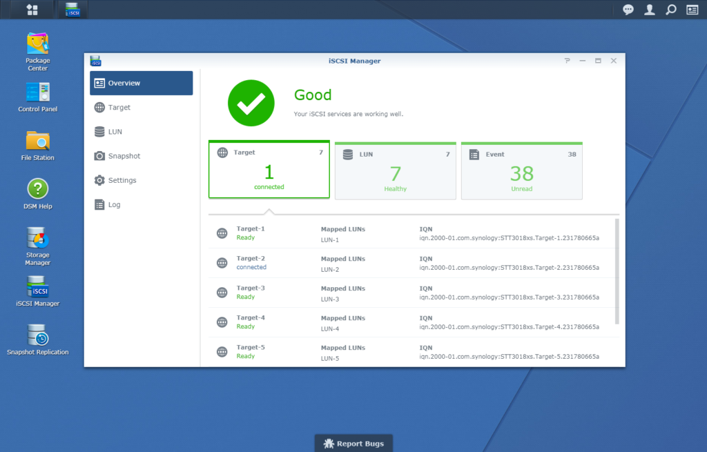Screen dimensions: 707x452
Task: Open File Station desktop icon
Action: [x=38, y=146]
